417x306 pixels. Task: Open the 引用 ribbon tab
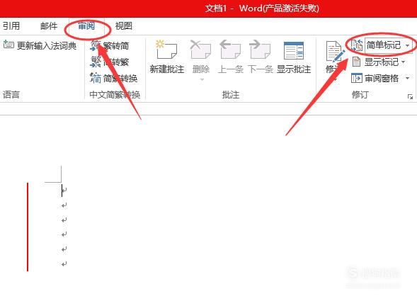coord(11,25)
